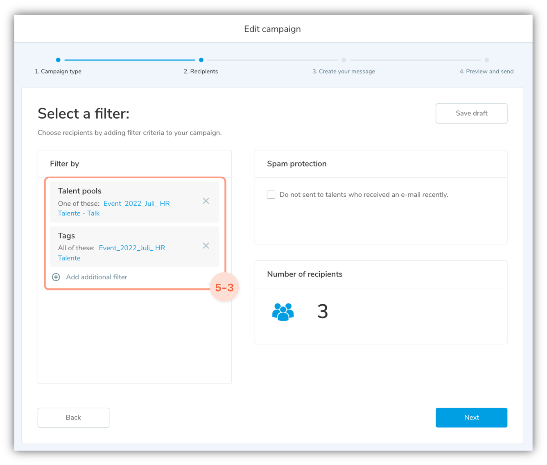Open the Event_2022_Juli_ HR talent pool link
This screenshot has width=547, height=465.
point(136,204)
